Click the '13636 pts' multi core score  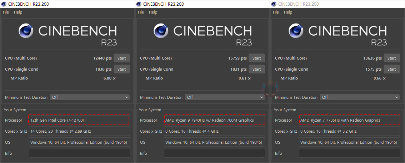click(372, 58)
